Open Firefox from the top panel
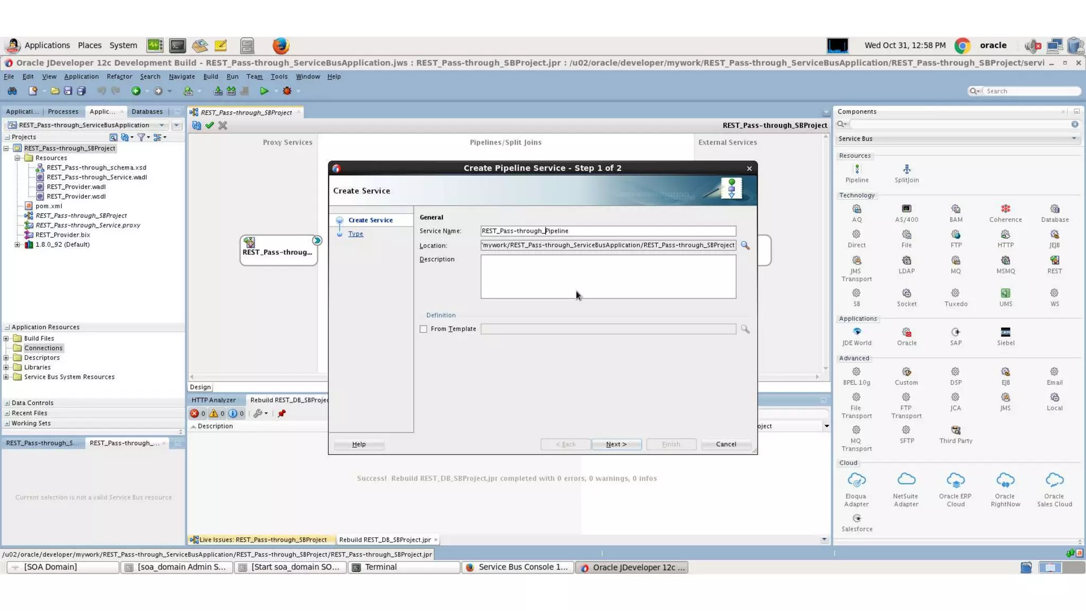 [x=281, y=46]
